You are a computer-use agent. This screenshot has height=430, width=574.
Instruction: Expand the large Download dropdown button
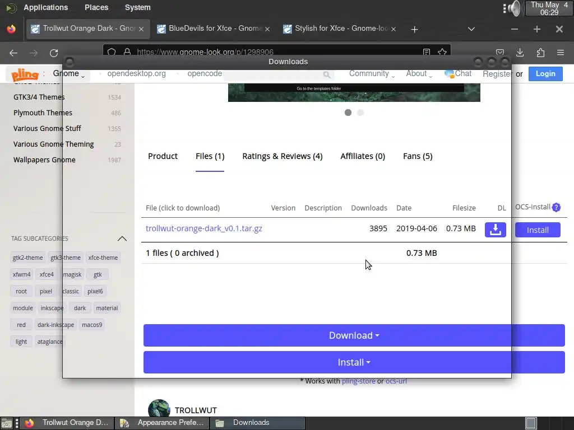click(354, 335)
